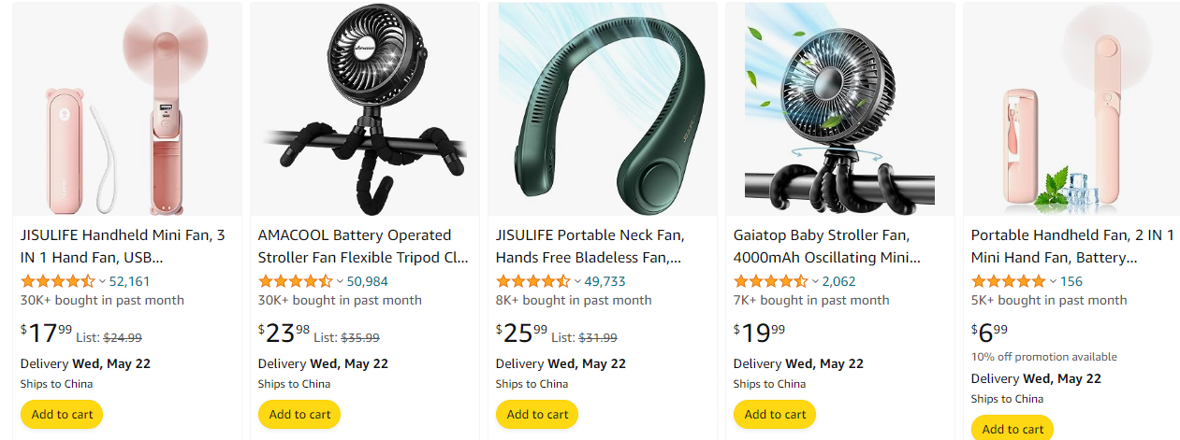Image resolution: width=1180 pixels, height=440 pixels.
Task: Add AMACOOL Stroller Fan to cart
Action: pos(299,414)
